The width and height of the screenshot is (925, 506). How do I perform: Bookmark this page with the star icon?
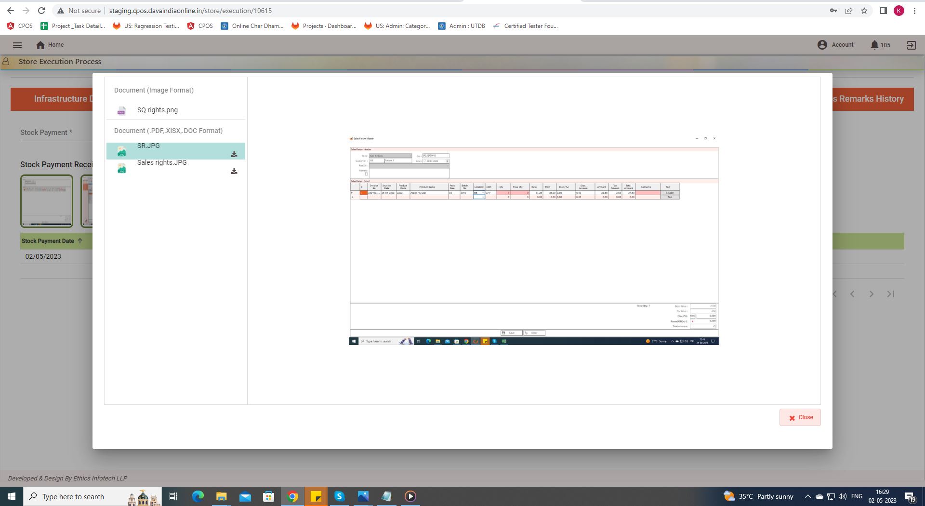pyautogui.click(x=864, y=11)
